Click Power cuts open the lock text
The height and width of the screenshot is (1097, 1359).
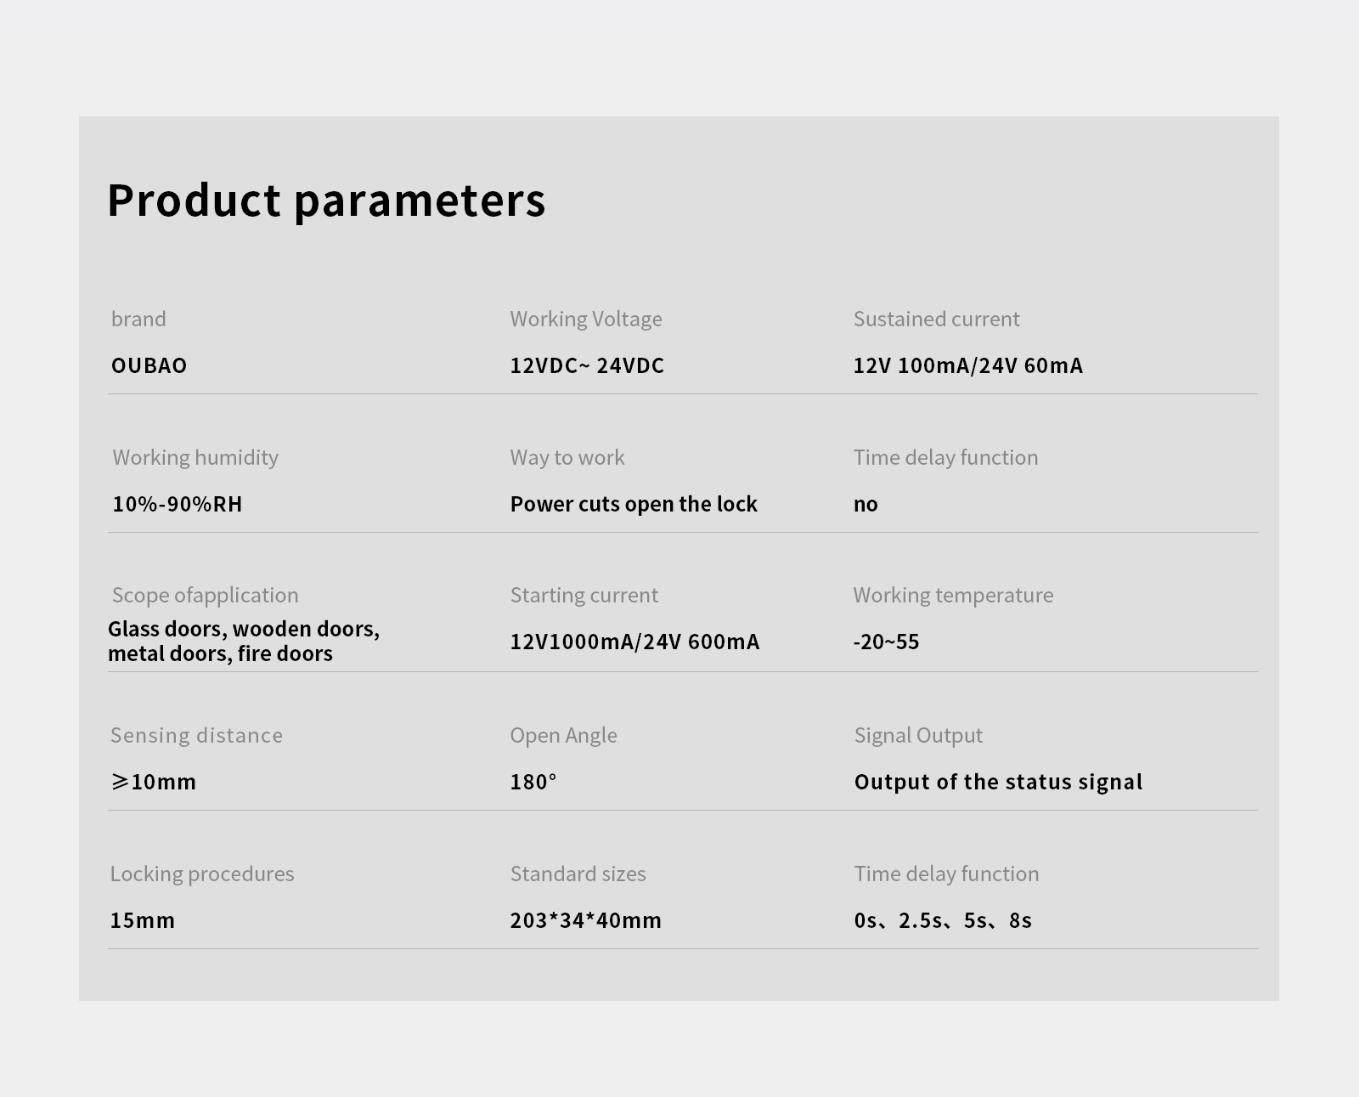pos(634,504)
